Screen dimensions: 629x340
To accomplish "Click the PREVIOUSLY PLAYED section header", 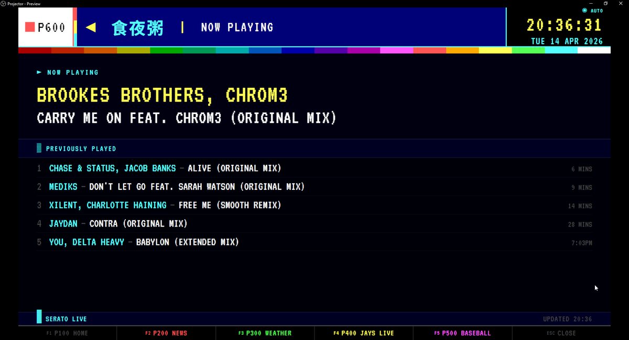I will [x=81, y=149].
